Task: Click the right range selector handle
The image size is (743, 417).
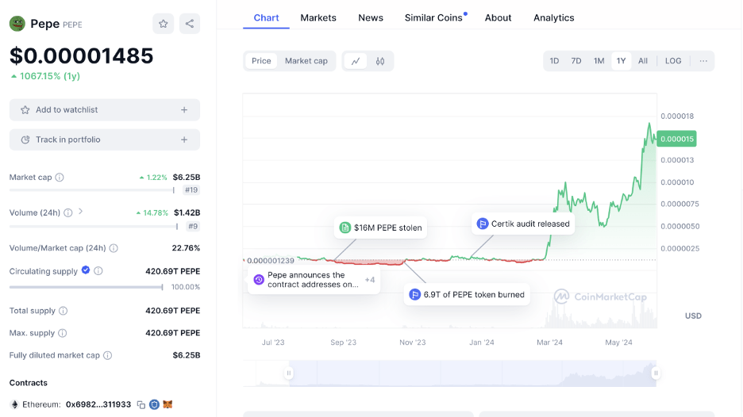Action: tap(656, 373)
